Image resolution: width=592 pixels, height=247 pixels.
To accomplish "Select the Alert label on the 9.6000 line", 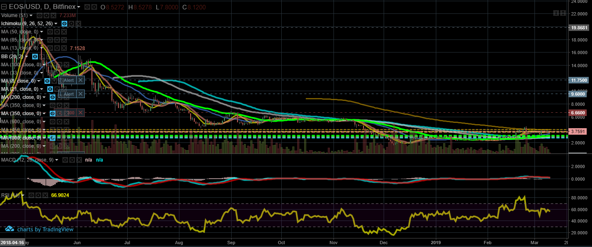I will (68, 94).
